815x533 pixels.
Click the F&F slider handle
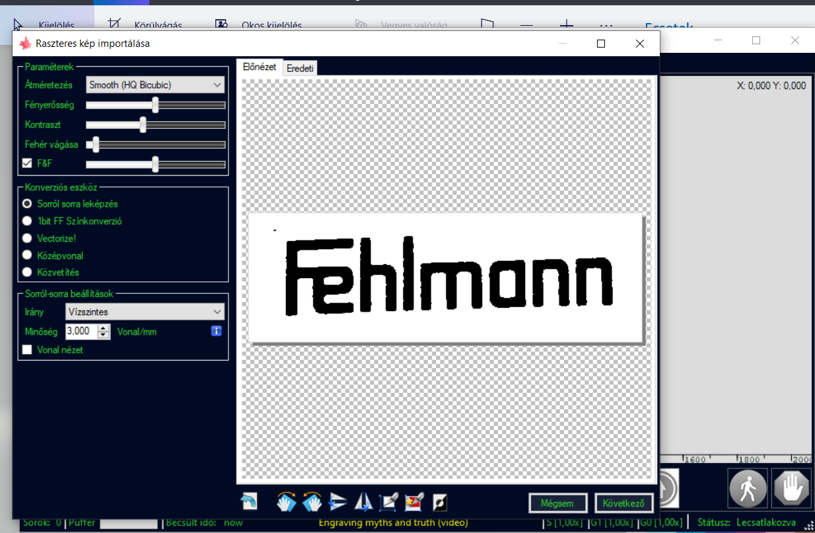pos(155,164)
